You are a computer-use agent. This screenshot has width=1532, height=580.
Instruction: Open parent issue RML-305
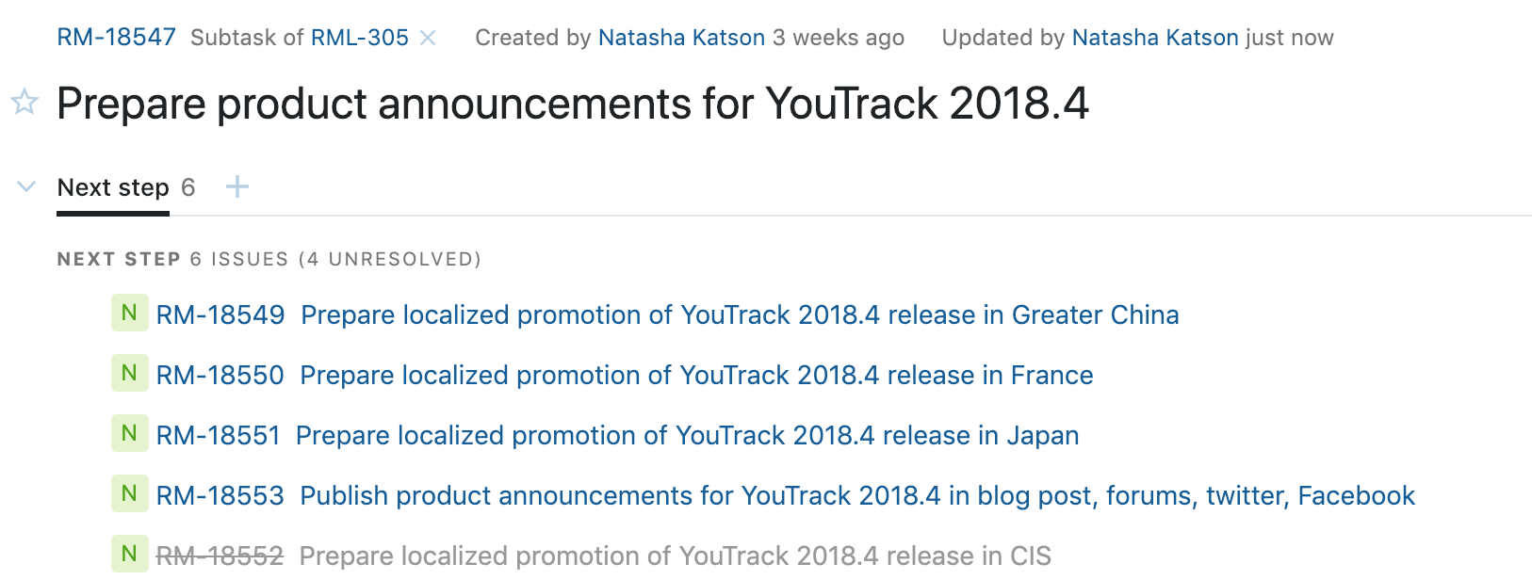[x=360, y=38]
